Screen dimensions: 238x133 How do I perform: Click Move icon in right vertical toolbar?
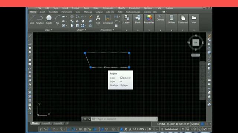[x=209, y=56]
